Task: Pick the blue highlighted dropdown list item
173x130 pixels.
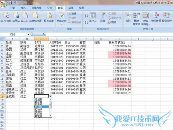Action: 42,107
